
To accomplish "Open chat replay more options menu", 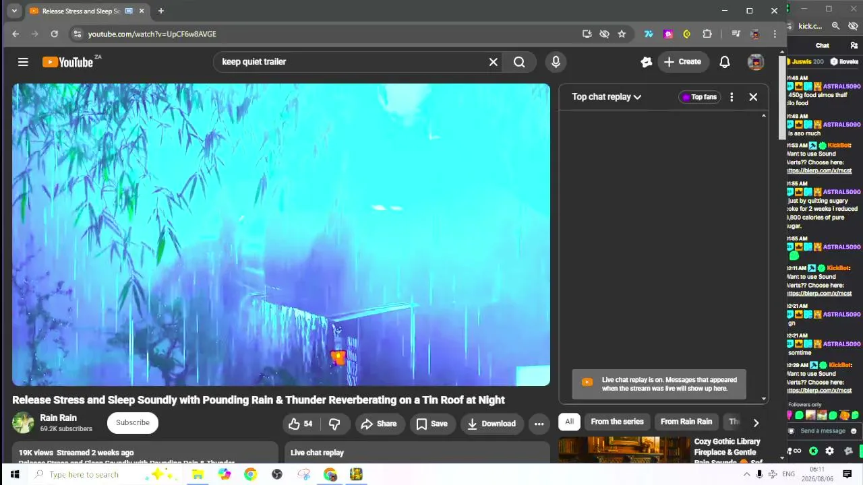I will 732,97.
